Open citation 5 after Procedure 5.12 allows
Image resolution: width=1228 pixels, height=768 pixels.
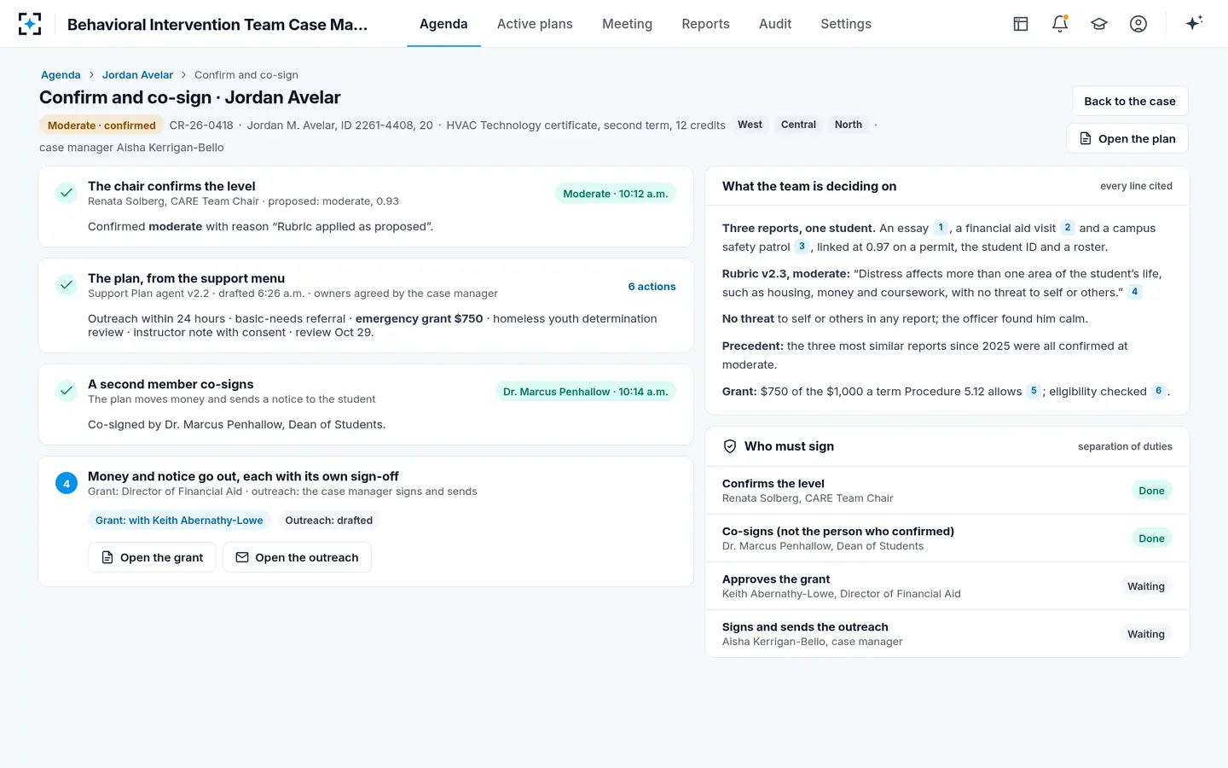[1034, 391]
